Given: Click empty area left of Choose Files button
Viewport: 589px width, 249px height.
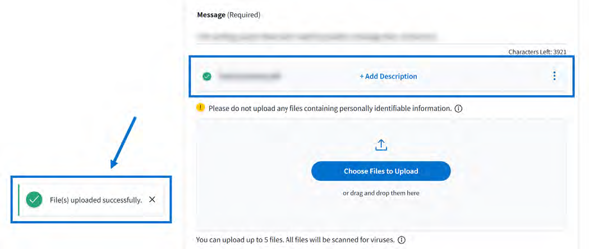Looking at the screenshot, I should point(252,171).
